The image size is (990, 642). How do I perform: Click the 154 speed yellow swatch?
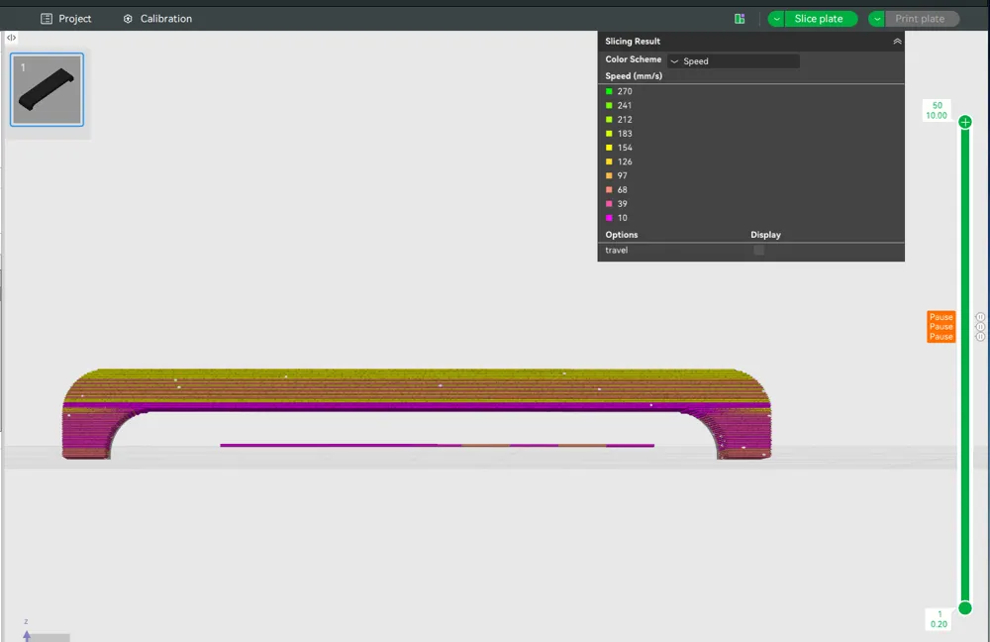[609, 148]
